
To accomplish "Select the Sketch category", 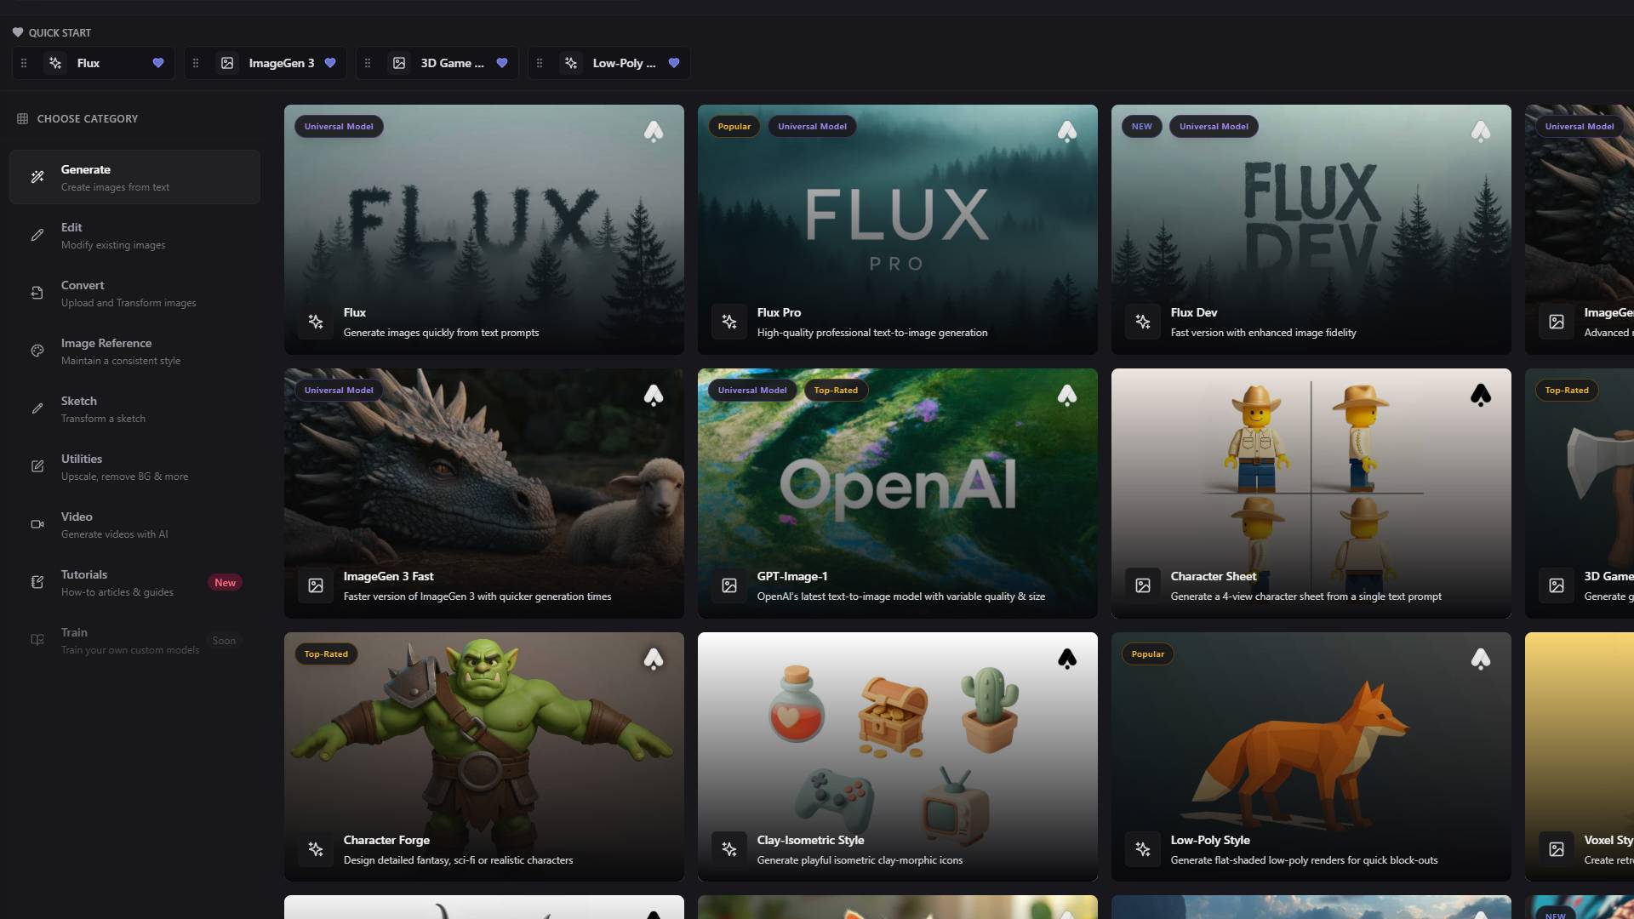I will tap(134, 408).
